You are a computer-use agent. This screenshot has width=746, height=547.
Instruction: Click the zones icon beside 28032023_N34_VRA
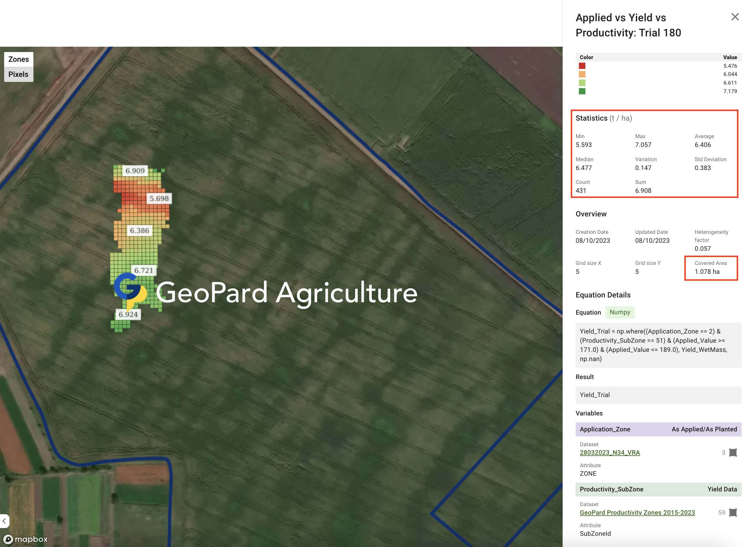point(732,452)
